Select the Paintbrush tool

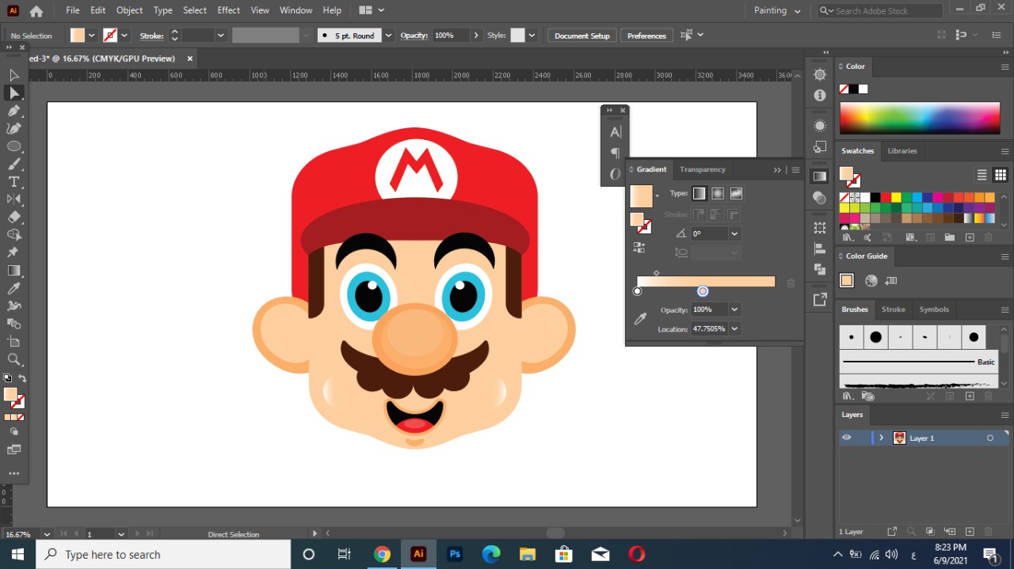coord(13,164)
